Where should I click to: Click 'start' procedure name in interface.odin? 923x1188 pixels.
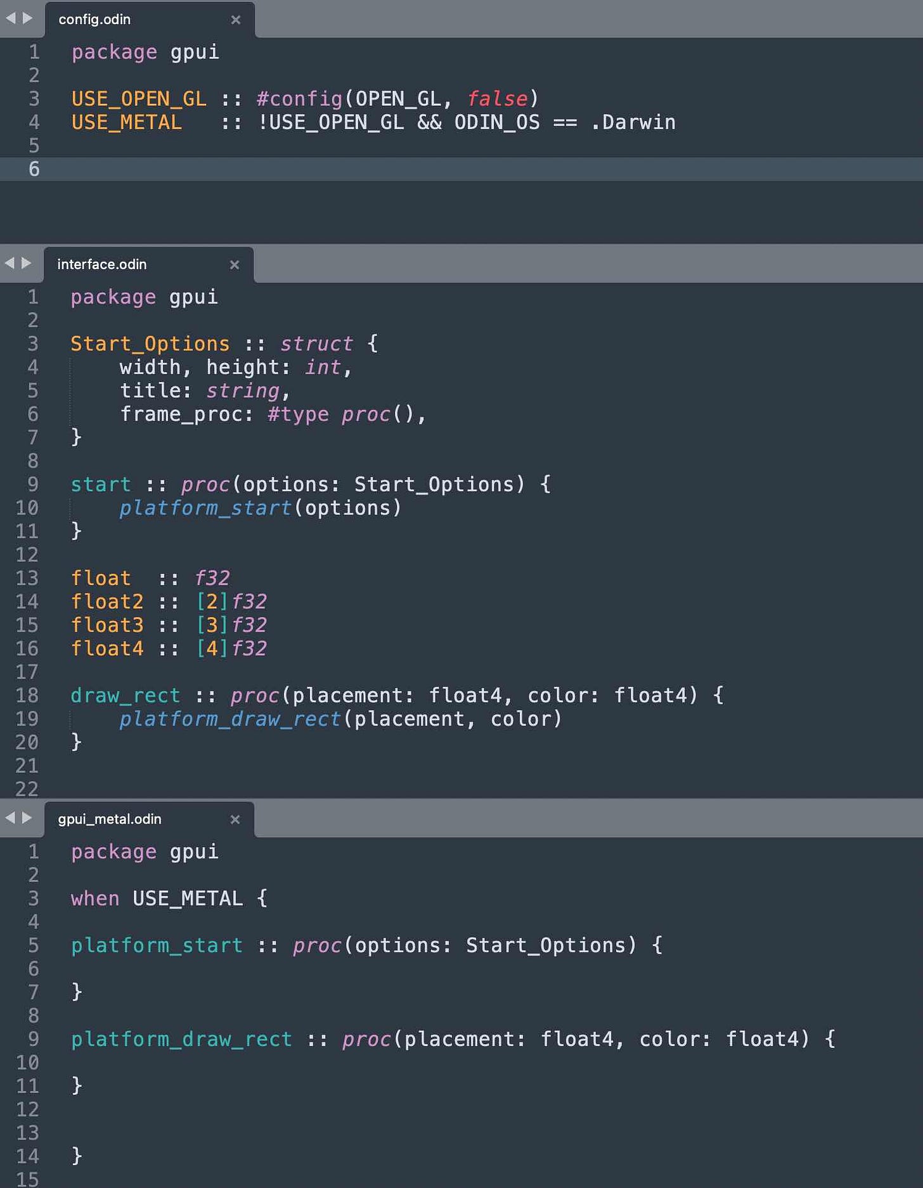point(100,485)
